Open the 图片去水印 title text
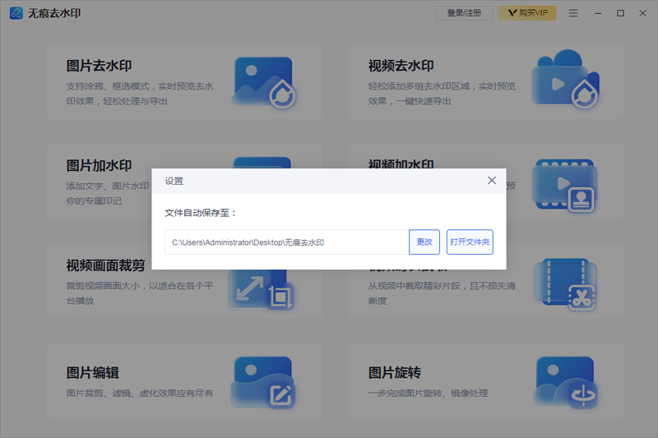The image size is (658, 438). [x=99, y=66]
